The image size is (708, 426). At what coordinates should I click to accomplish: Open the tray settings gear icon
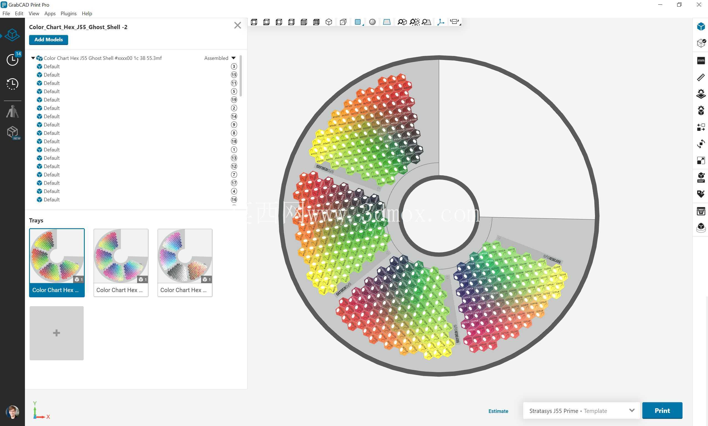(701, 94)
